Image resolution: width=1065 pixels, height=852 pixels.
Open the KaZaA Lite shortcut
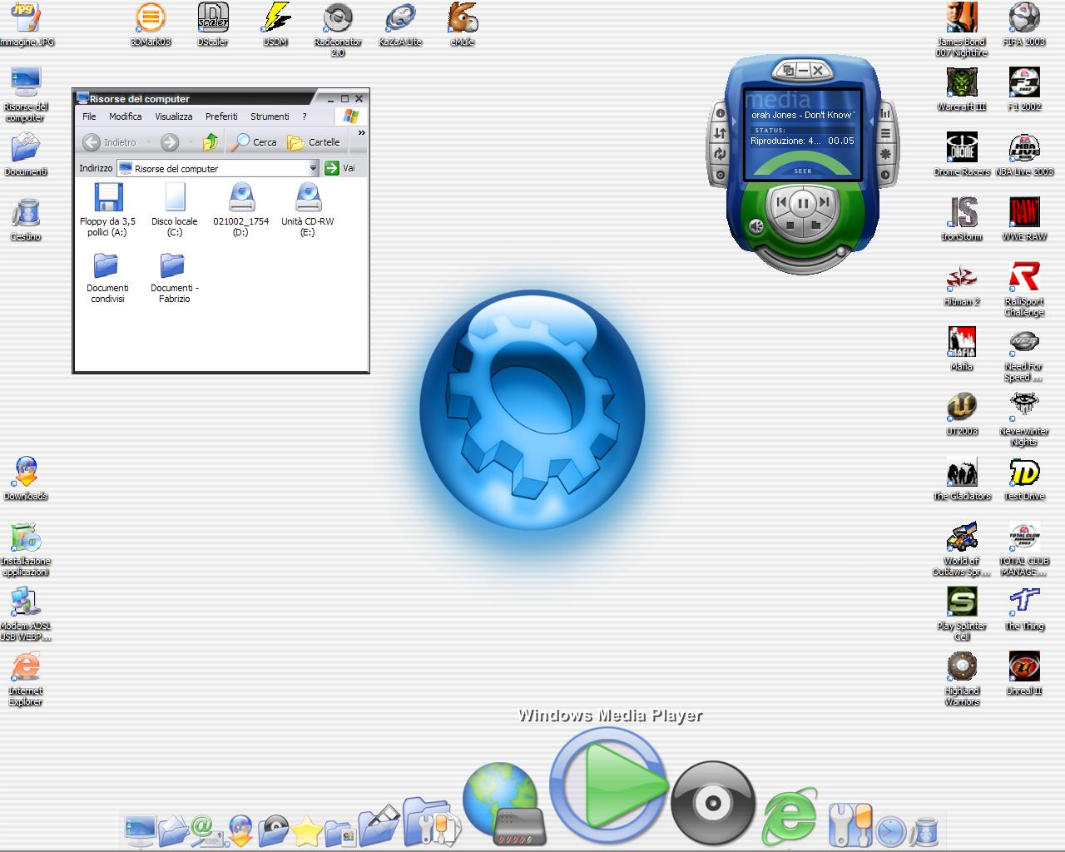[x=400, y=24]
